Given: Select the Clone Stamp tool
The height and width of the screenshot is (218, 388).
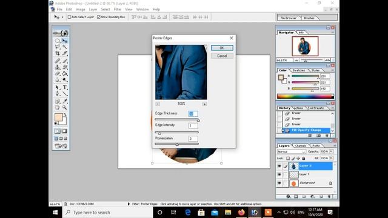Looking at the screenshot, I should point(58,67).
